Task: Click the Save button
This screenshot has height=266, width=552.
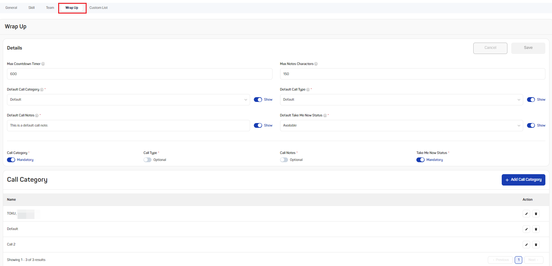Action: pyautogui.click(x=528, y=48)
